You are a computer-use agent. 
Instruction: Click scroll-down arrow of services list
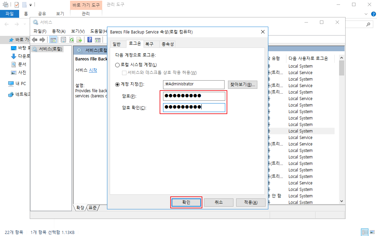[341, 201]
